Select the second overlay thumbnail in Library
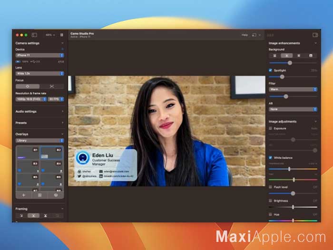 pyautogui.click(x=51, y=153)
